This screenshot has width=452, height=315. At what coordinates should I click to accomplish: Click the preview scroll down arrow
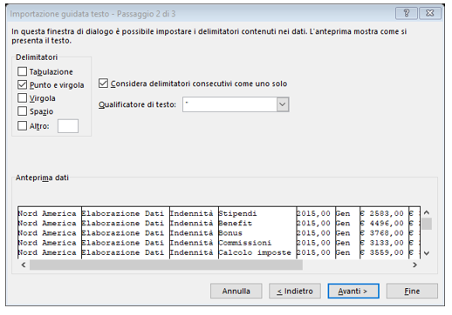coord(427,253)
